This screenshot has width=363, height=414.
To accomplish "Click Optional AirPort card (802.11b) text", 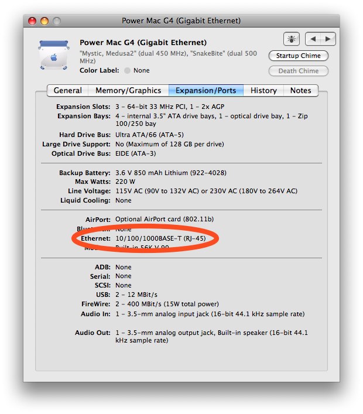I will (164, 220).
